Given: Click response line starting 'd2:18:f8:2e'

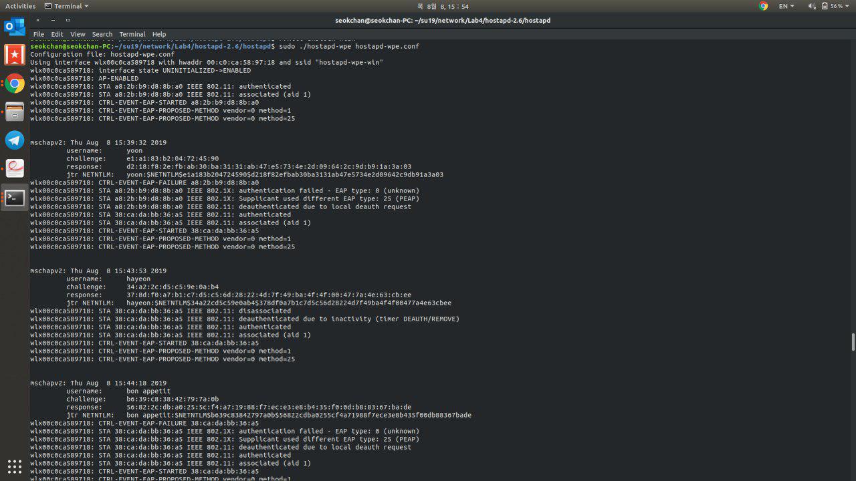Looking at the screenshot, I should click(239, 166).
